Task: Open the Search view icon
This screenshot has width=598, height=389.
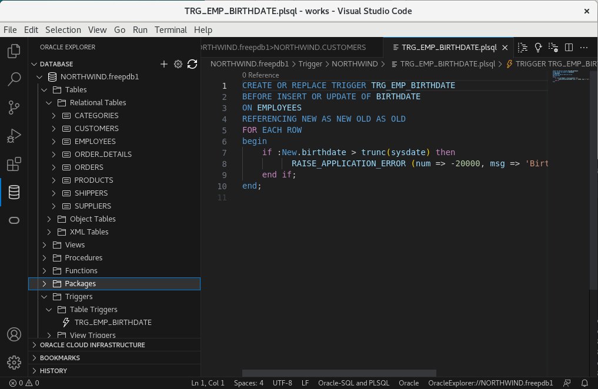Action: pos(14,79)
